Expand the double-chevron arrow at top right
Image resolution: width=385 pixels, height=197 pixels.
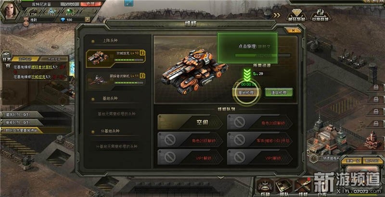[277, 15]
